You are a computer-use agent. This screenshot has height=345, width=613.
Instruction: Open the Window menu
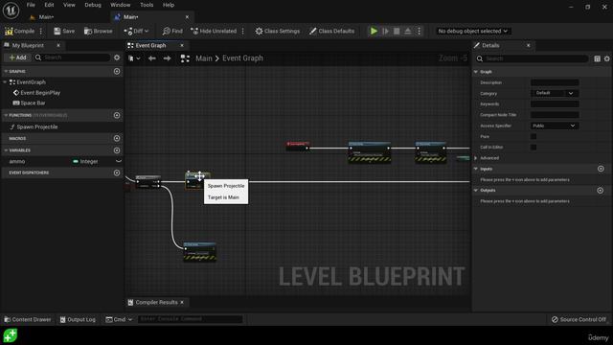point(120,5)
